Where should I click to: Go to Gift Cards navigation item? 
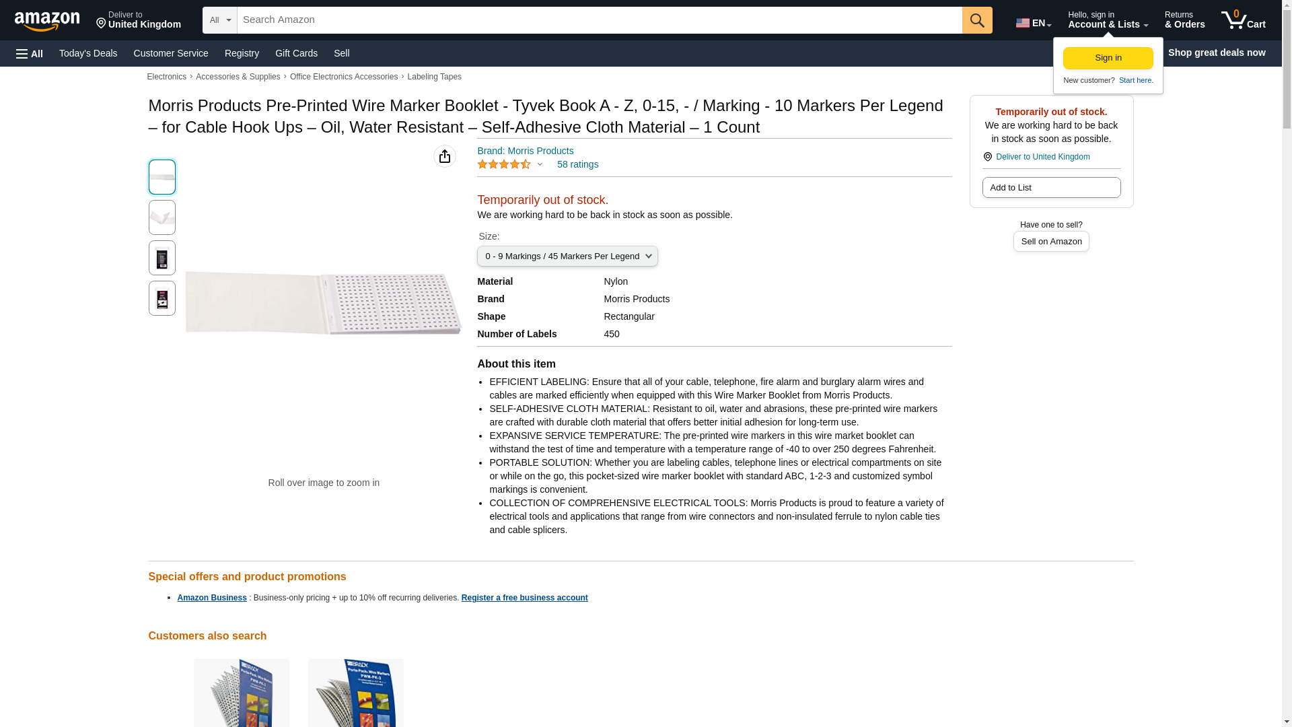tap(296, 53)
